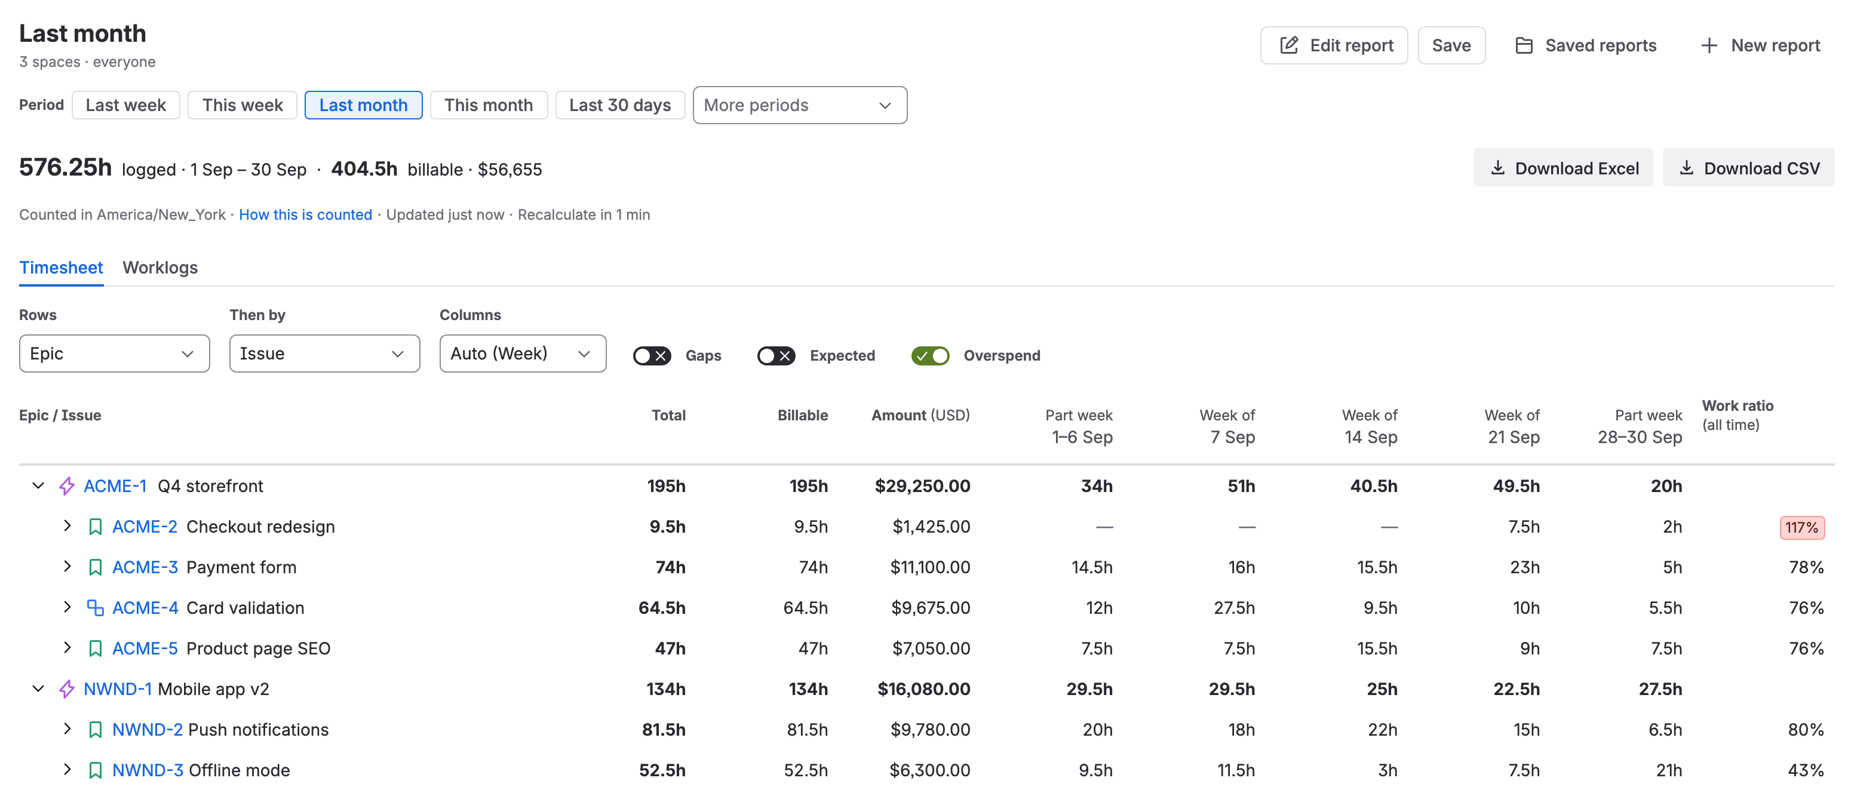Open the How this is counted link

click(305, 214)
